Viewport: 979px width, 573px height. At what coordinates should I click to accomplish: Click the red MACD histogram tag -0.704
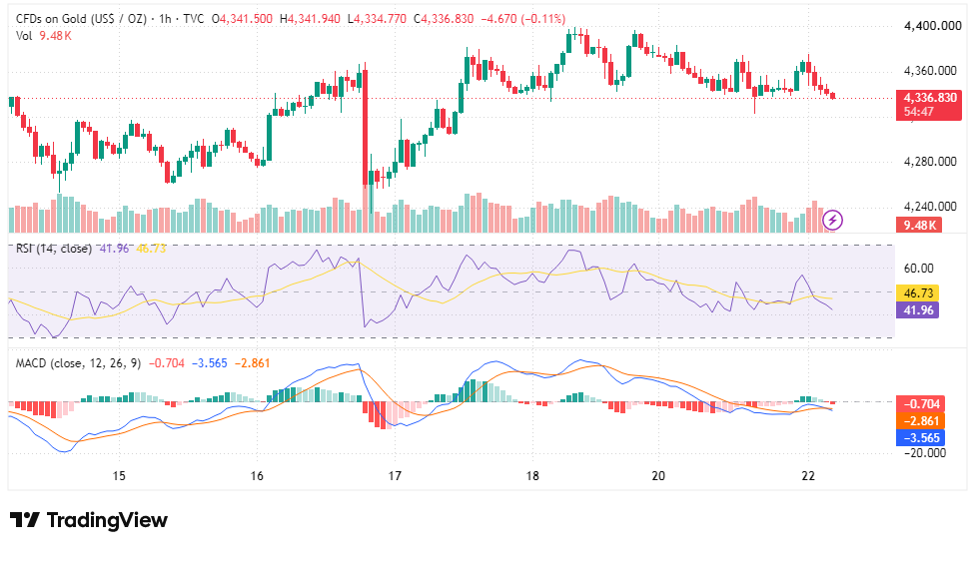point(920,404)
